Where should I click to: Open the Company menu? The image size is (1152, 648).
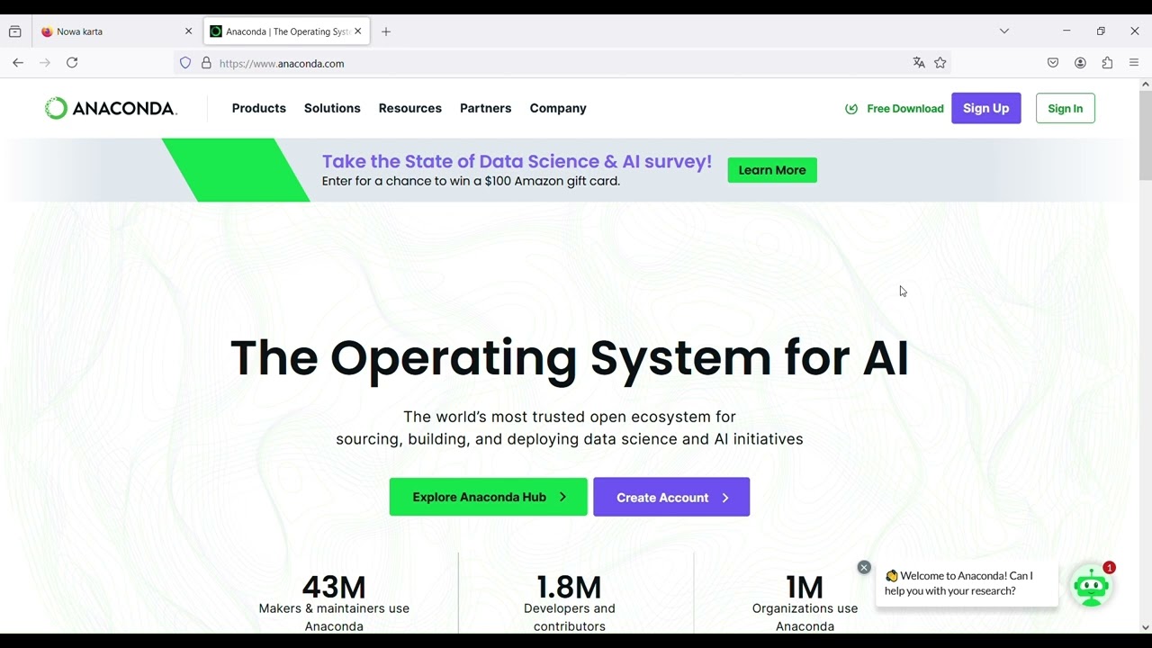[558, 108]
